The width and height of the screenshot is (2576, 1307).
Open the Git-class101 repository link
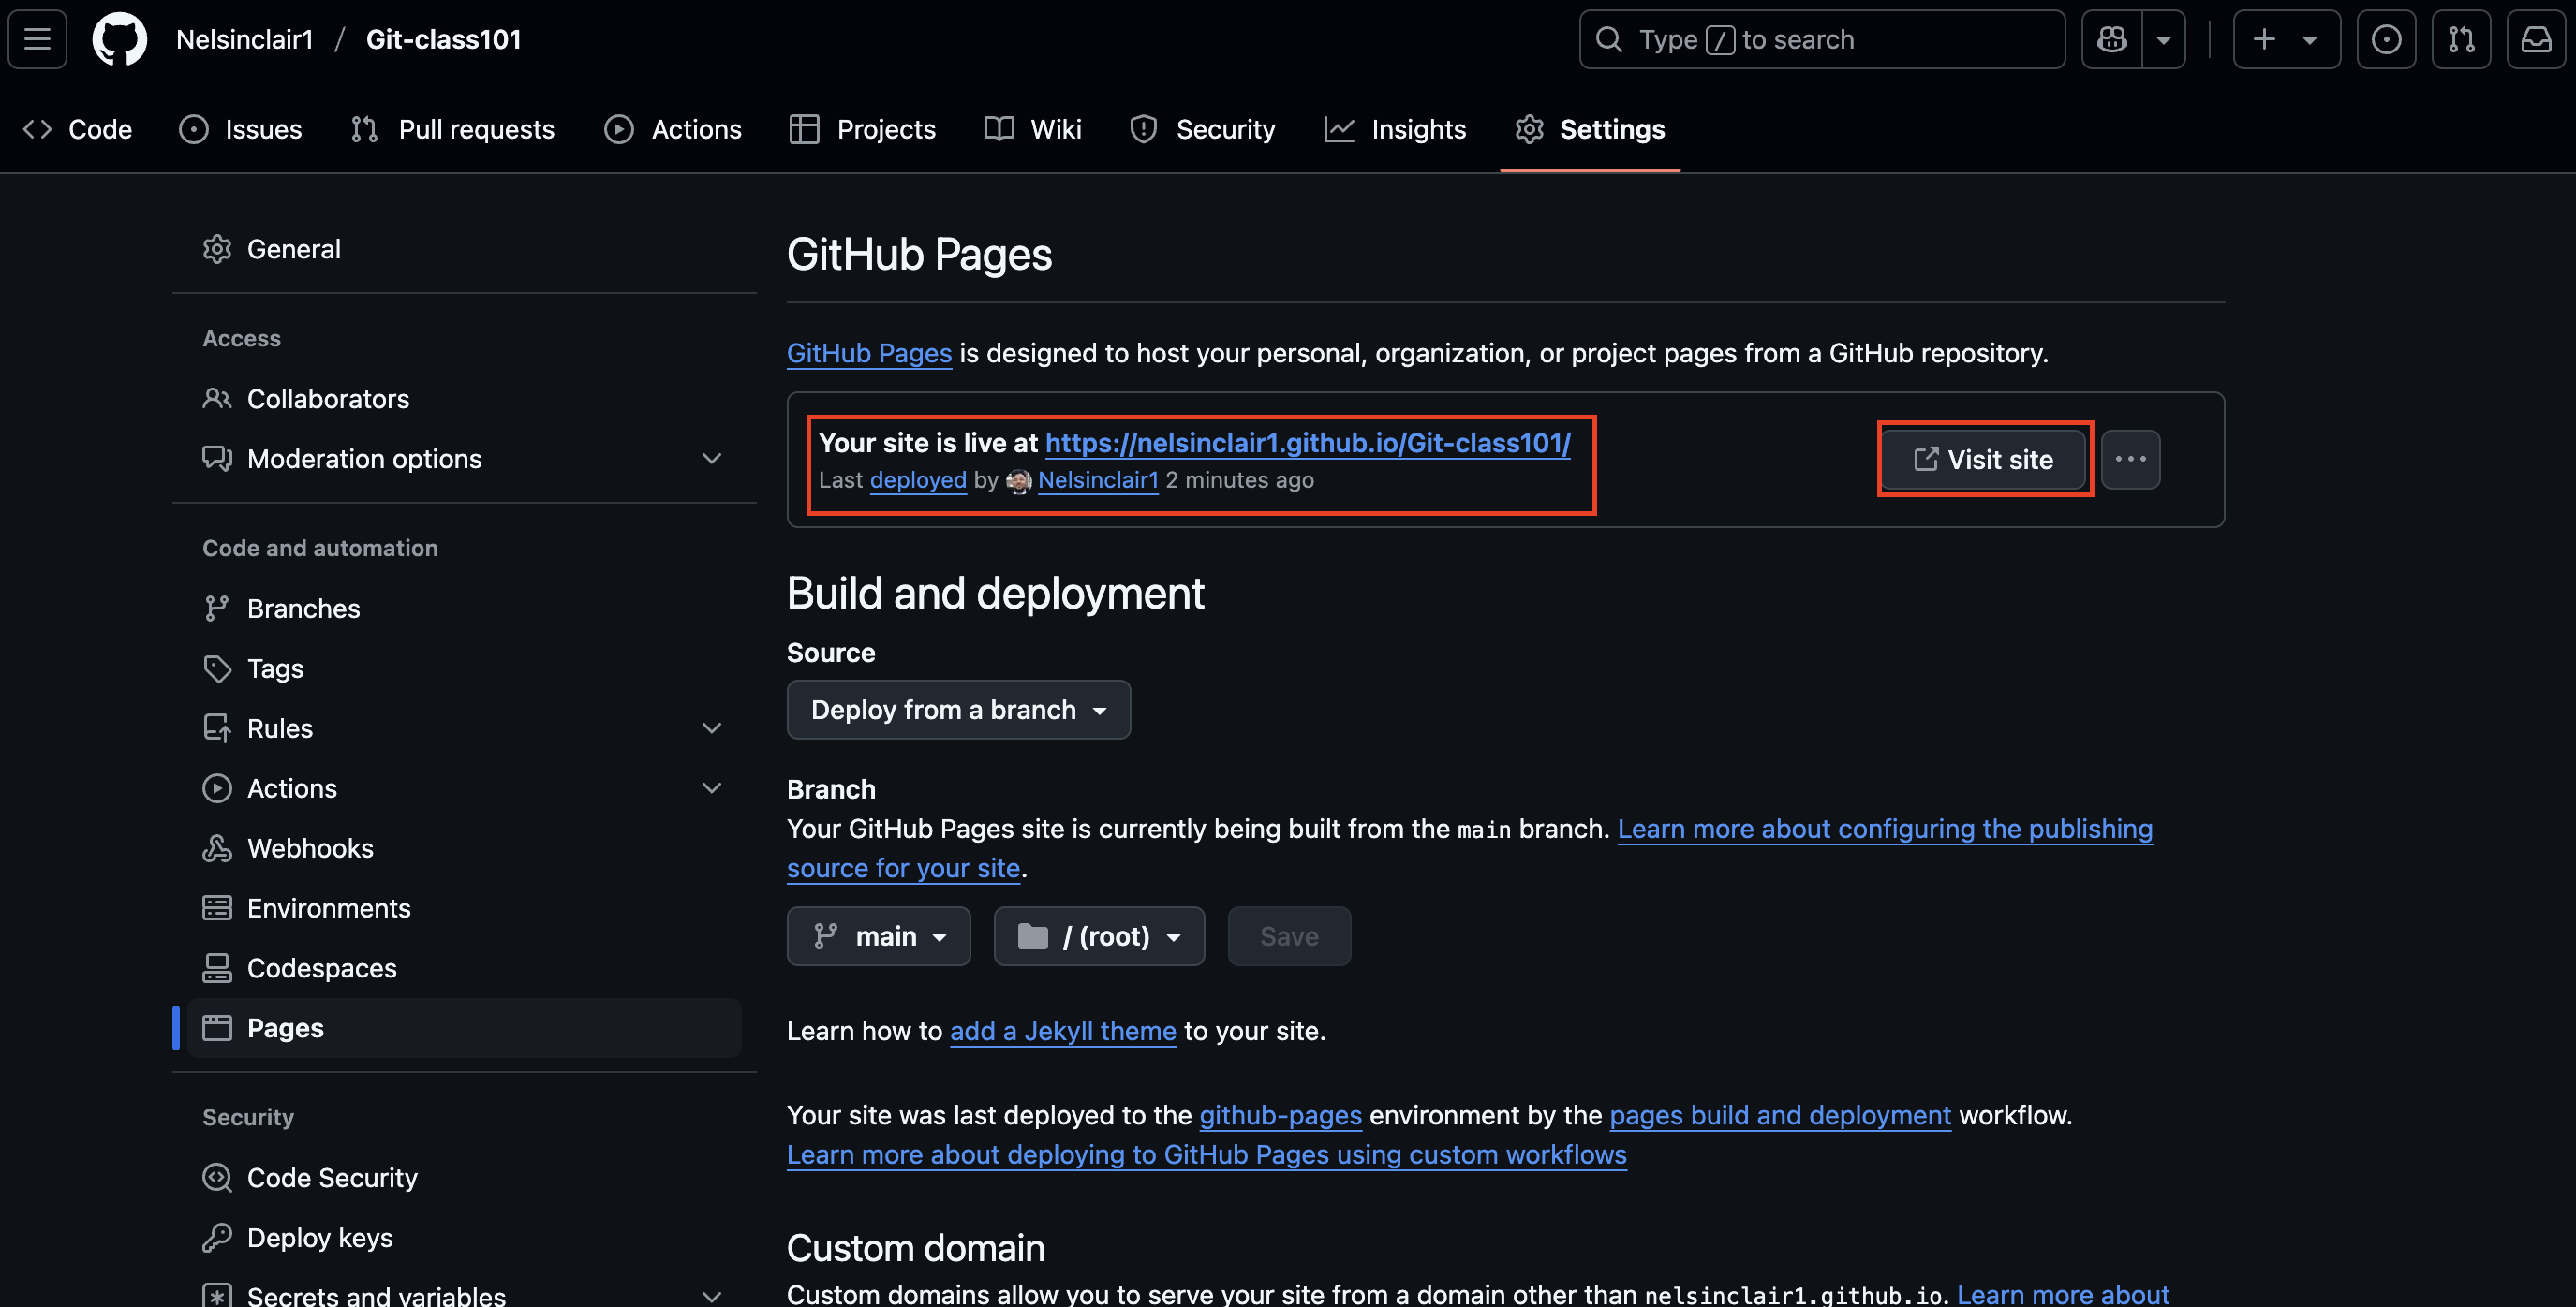click(x=443, y=39)
